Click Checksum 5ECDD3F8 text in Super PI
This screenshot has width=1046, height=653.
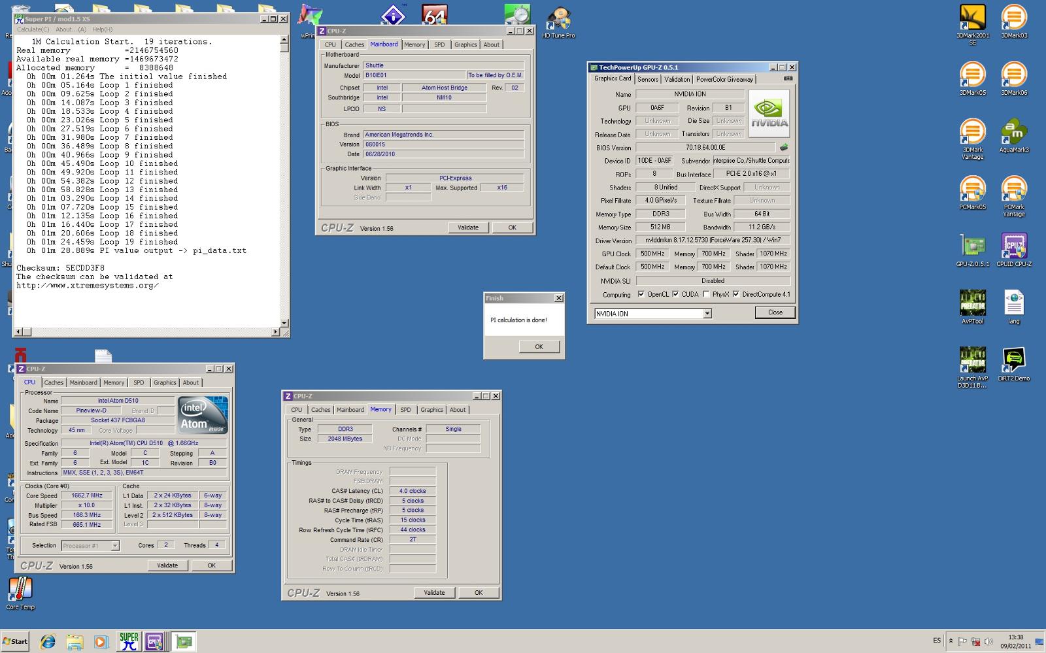click(60, 268)
